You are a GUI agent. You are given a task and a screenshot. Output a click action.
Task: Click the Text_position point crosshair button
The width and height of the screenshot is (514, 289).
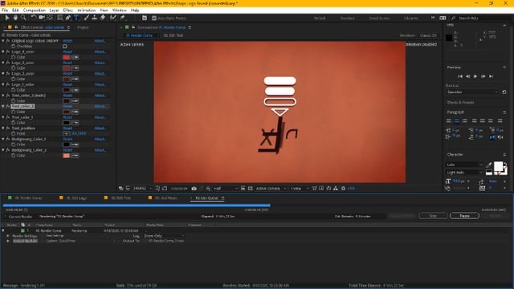coord(67,134)
